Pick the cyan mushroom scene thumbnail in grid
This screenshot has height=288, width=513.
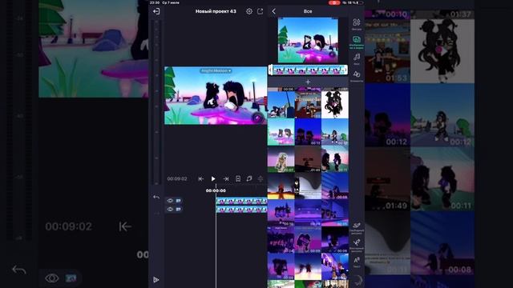(281, 132)
